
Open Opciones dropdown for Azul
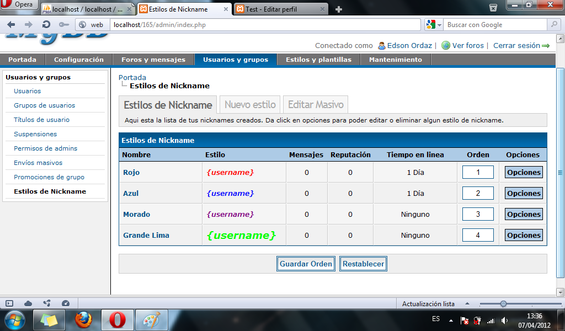(x=524, y=193)
